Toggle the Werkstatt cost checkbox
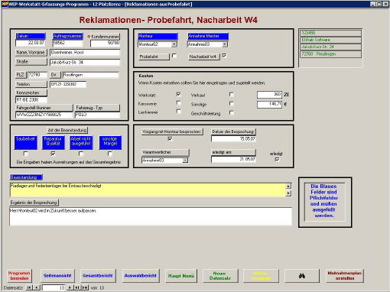 (x=179, y=95)
